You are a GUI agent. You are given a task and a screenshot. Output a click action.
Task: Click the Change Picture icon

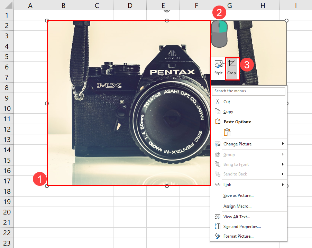(218, 144)
